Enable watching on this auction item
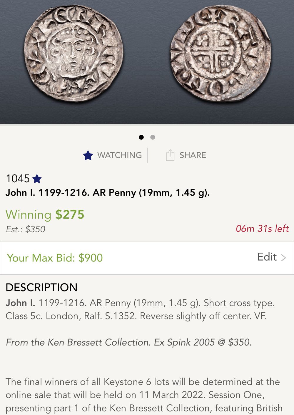 pyautogui.click(x=88, y=155)
